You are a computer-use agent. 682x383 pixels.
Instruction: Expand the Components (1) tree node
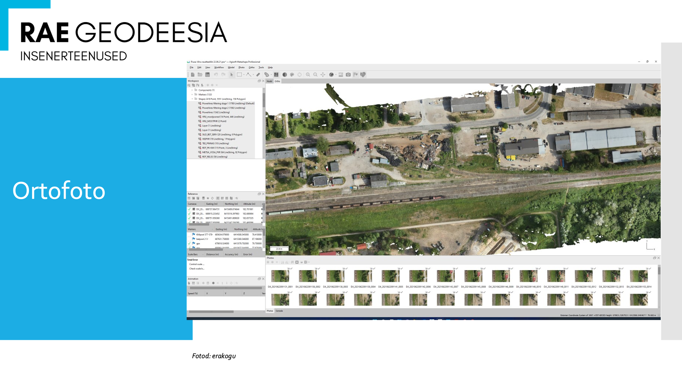pyautogui.click(x=192, y=90)
